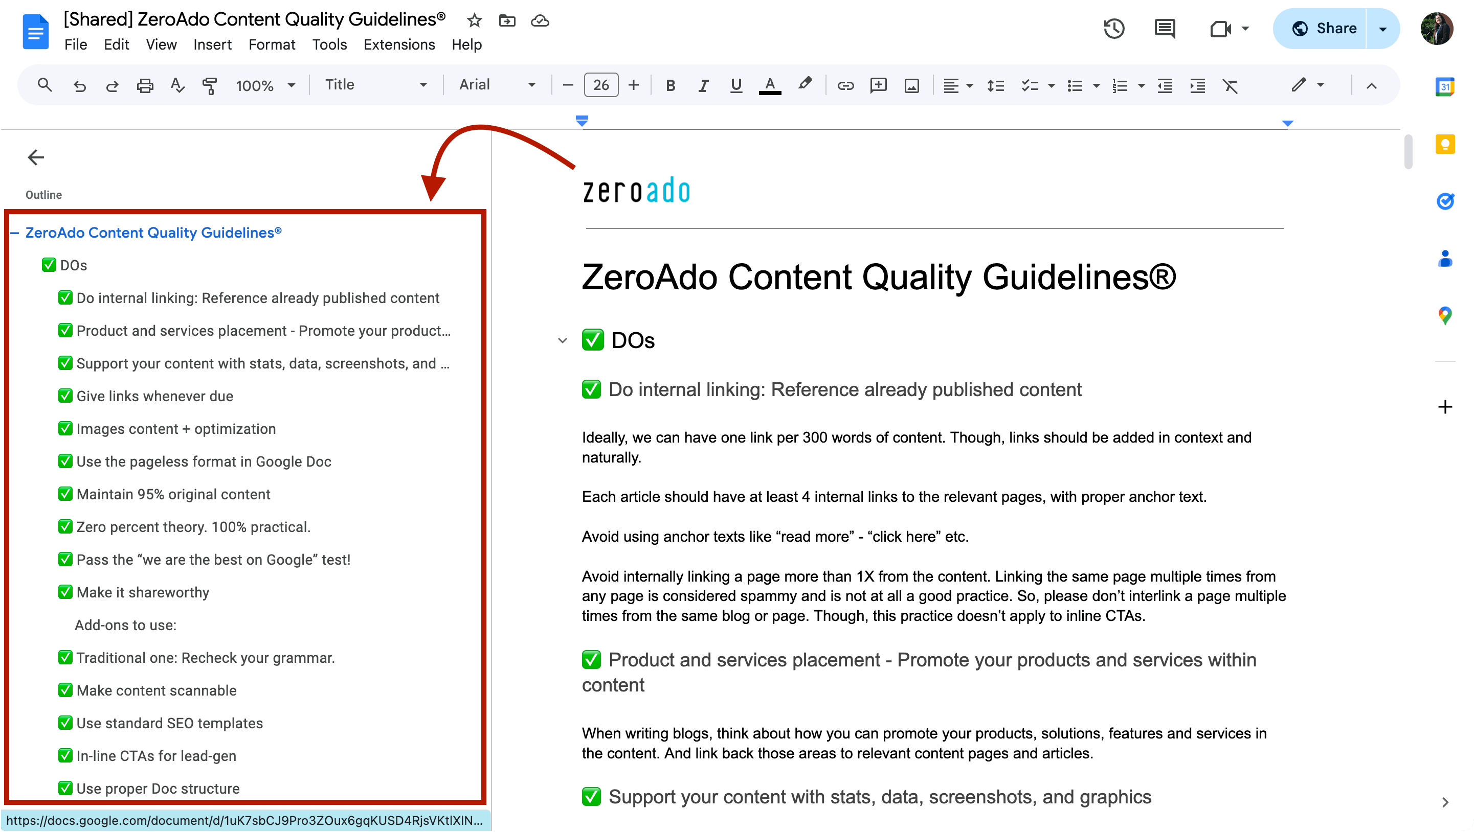
Task: Increase indent of the paragraph
Action: 1198,86
